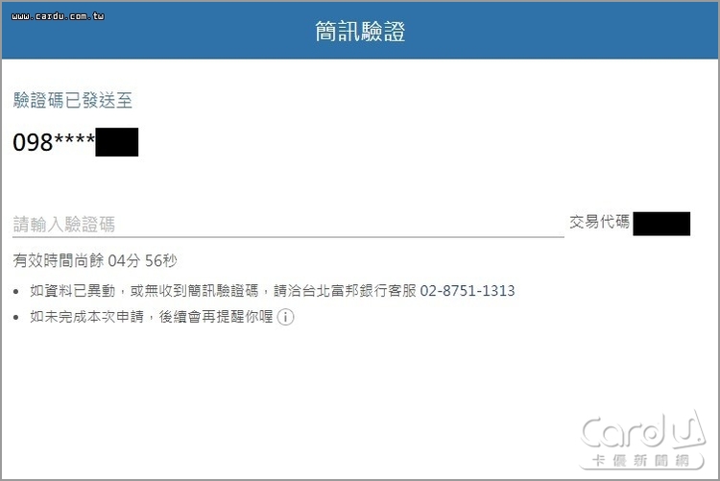Click the 驗證碼已發送至 label
720x481 pixels.
coord(73,100)
